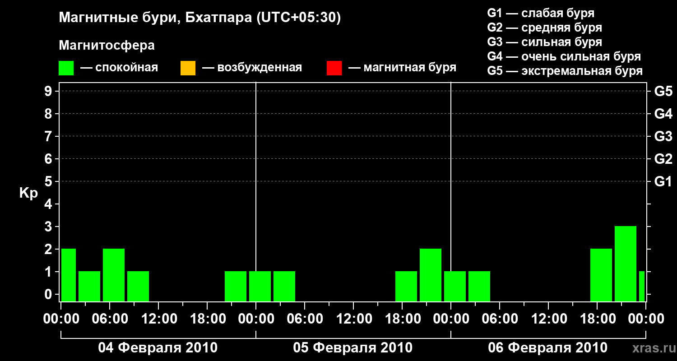
Task: Click the G1 label on right axis
Action: [663, 181]
